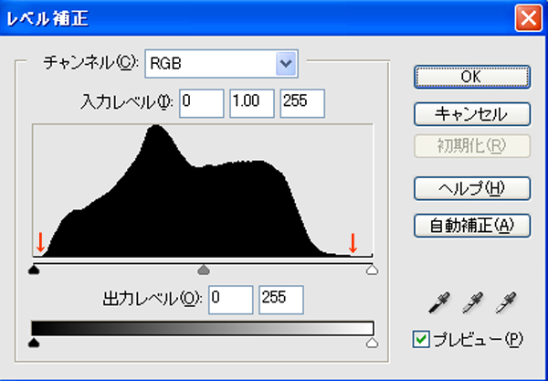Focus the output level field showing 0
548x381 pixels.
coord(231,300)
